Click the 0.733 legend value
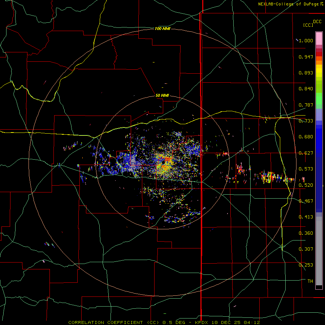 coord(306,121)
